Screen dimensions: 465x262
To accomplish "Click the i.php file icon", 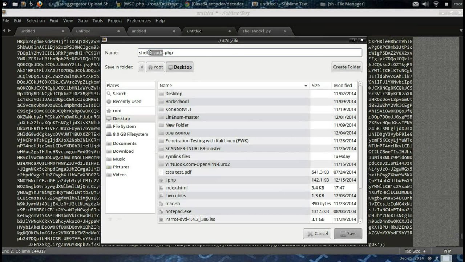I will point(162,180).
